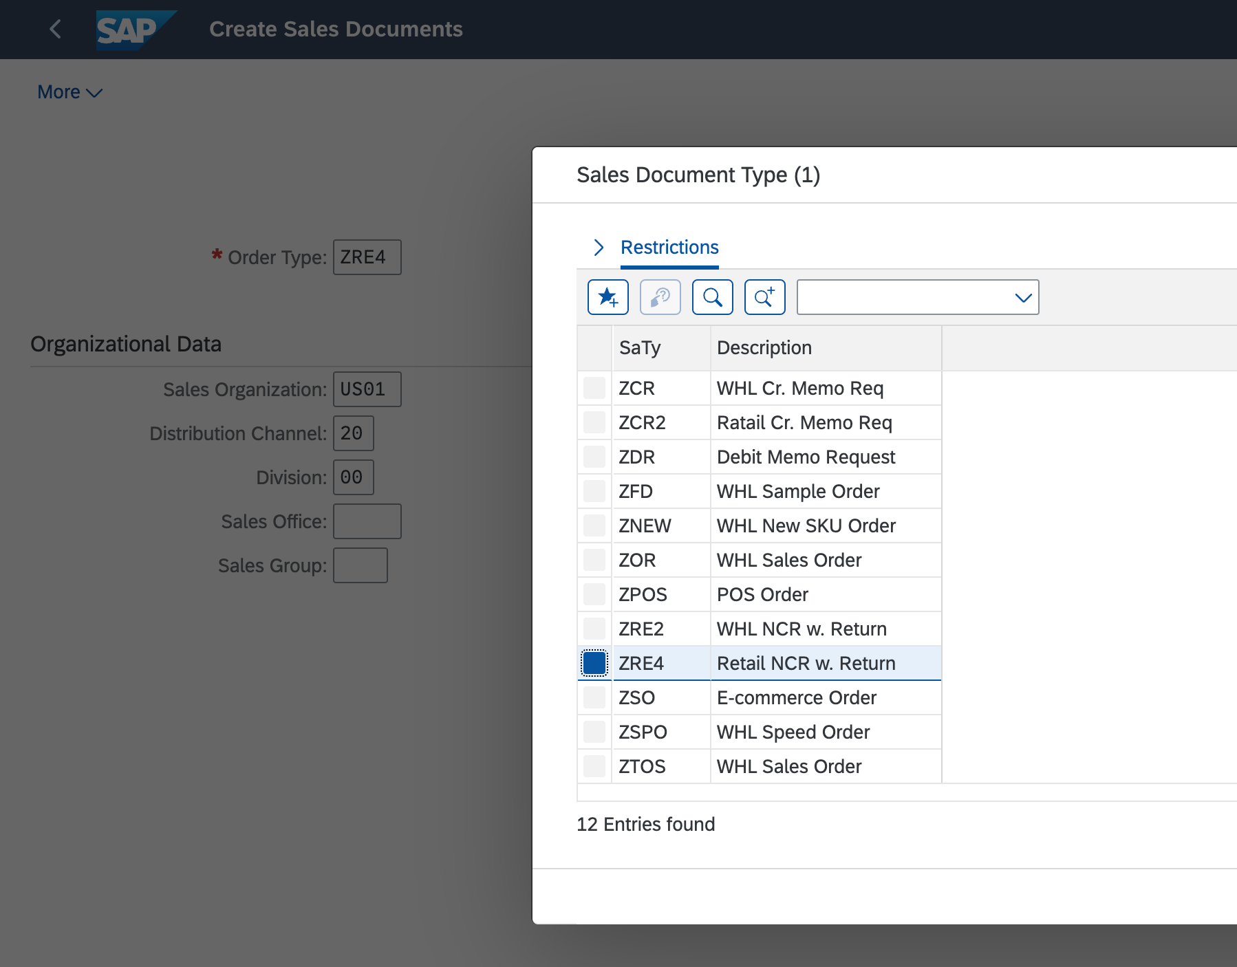Click the greyed-out help wrench icon
This screenshot has width=1237, height=967.
[x=660, y=297]
